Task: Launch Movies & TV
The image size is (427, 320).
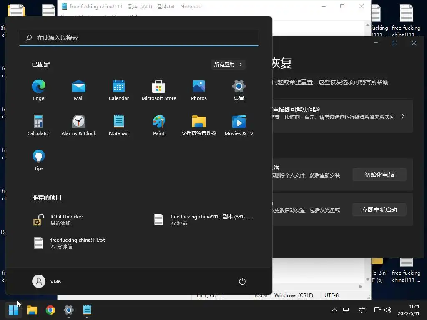Action: pyautogui.click(x=239, y=125)
